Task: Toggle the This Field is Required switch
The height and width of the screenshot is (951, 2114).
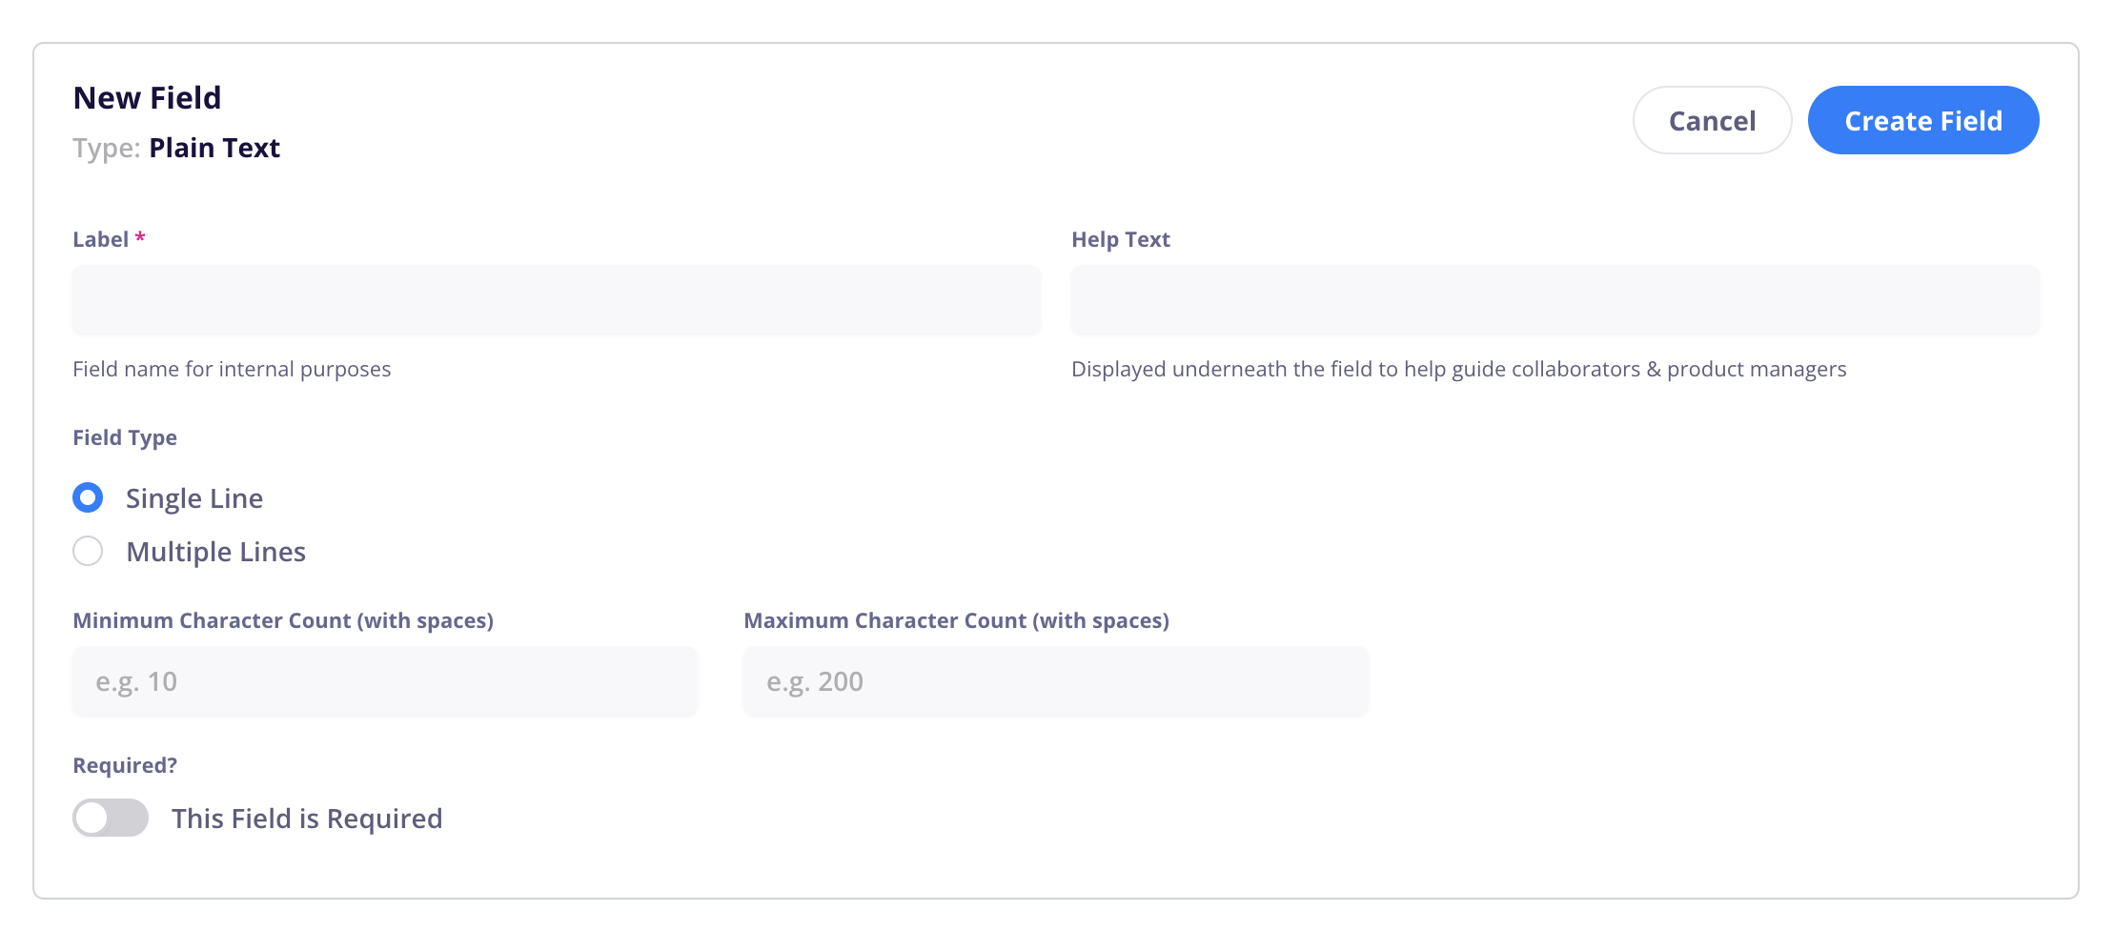Action: click(111, 818)
